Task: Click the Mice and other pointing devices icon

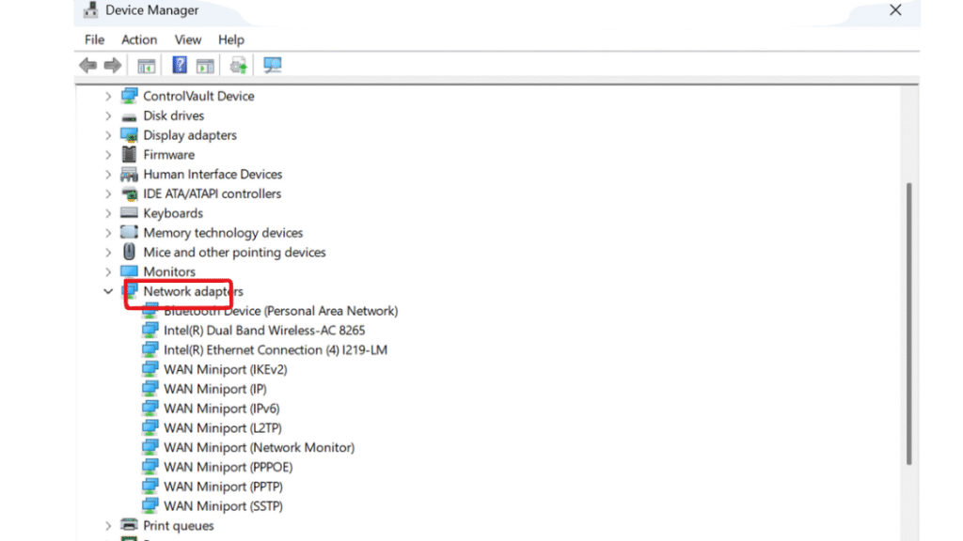Action: click(x=129, y=252)
